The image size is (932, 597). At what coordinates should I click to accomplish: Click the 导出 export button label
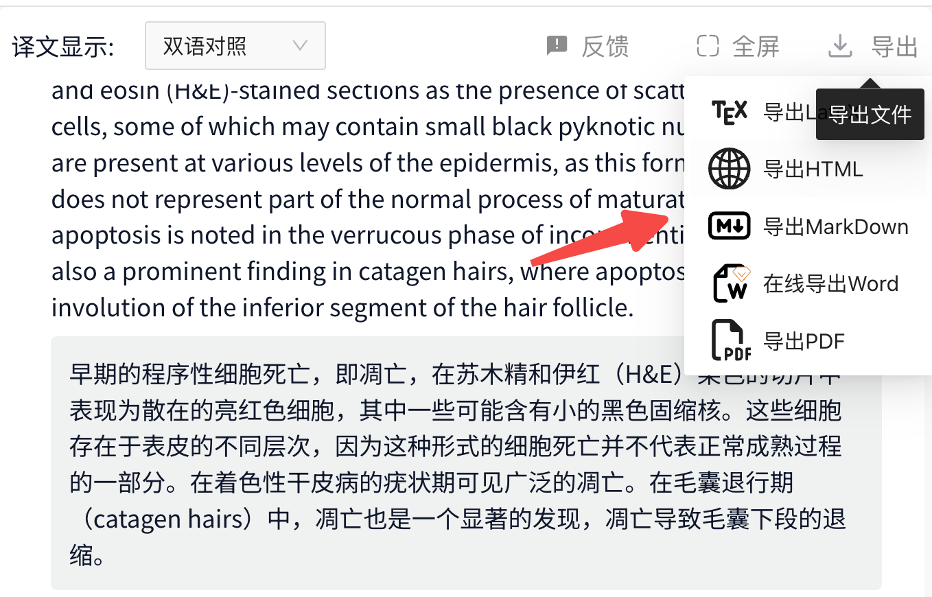pyautogui.click(x=894, y=46)
